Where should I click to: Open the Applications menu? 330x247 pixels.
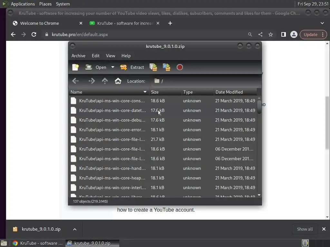pyautogui.click(x=23, y=4)
